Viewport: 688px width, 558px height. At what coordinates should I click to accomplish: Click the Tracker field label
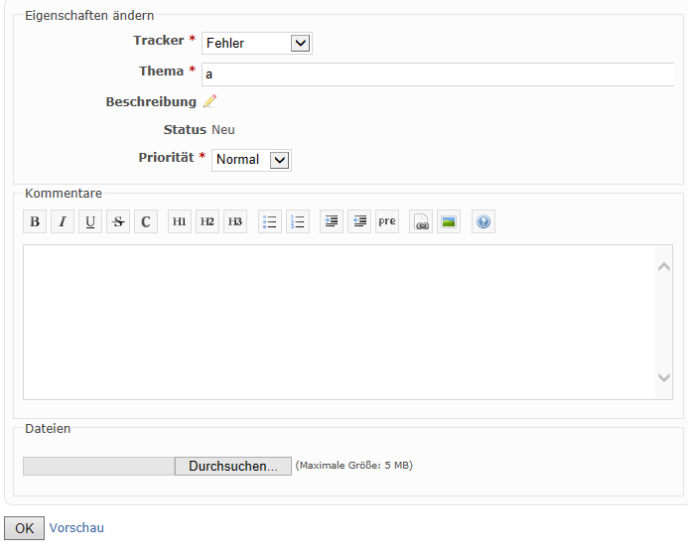[x=159, y=41]
